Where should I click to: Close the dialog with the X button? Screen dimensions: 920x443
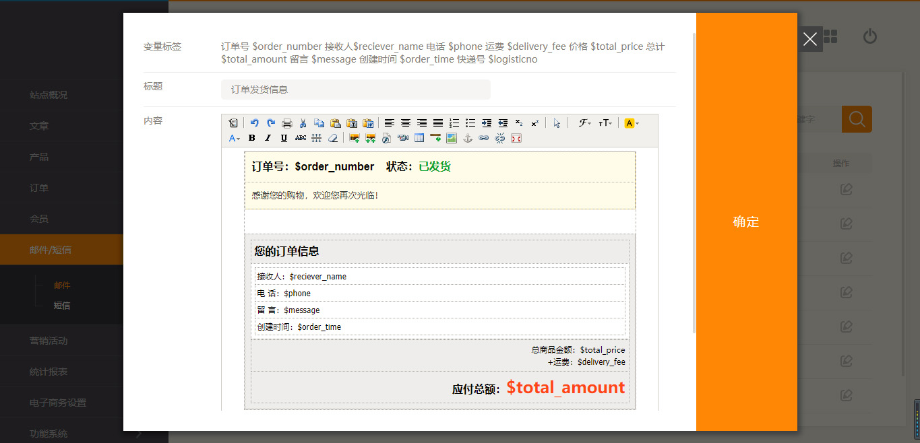coord(810,39)
